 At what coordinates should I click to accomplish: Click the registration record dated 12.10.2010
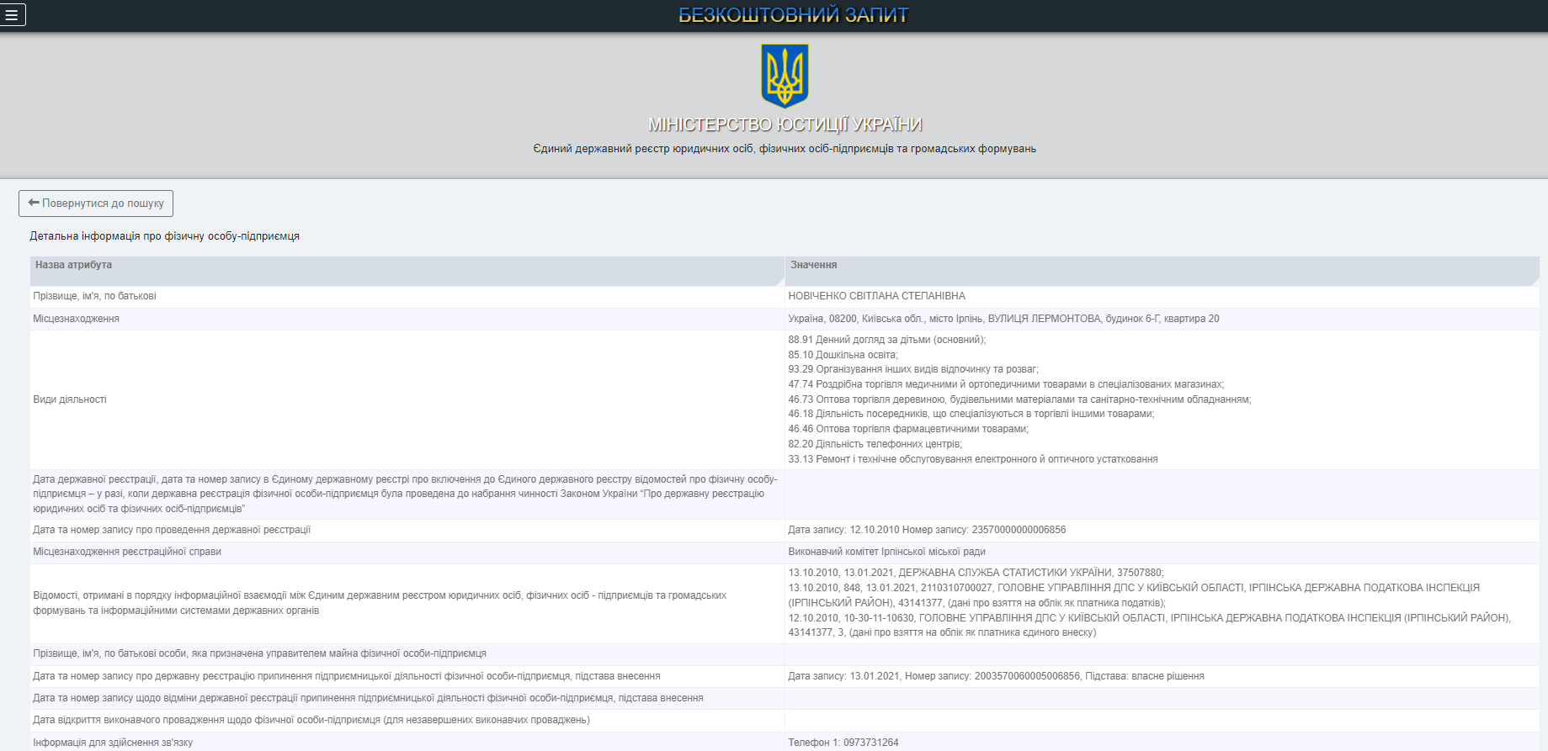coord(927,530)
